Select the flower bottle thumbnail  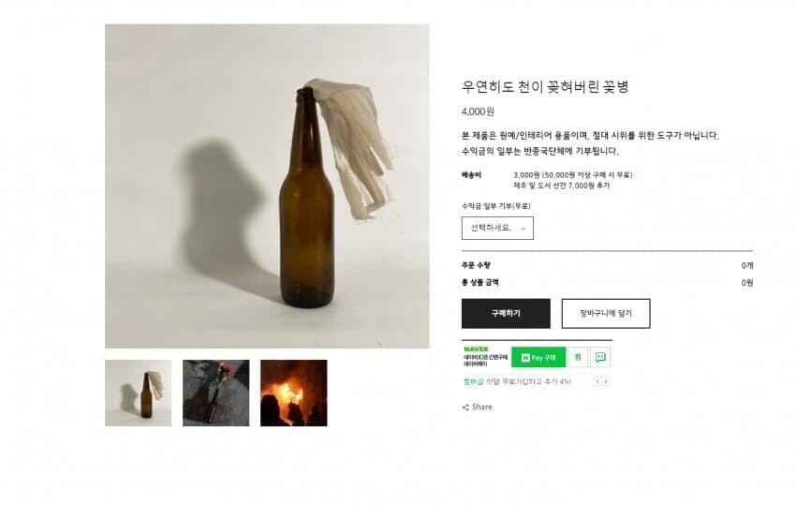215,393
